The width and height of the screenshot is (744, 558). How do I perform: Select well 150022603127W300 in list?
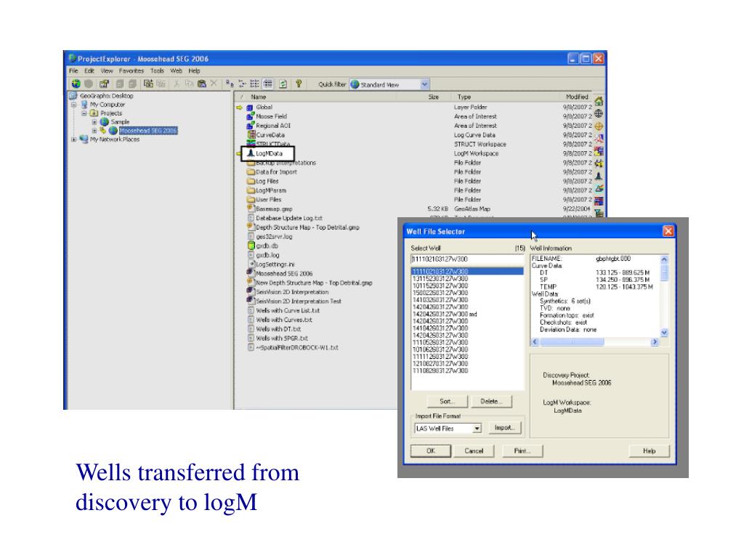[x=440, y=293]
